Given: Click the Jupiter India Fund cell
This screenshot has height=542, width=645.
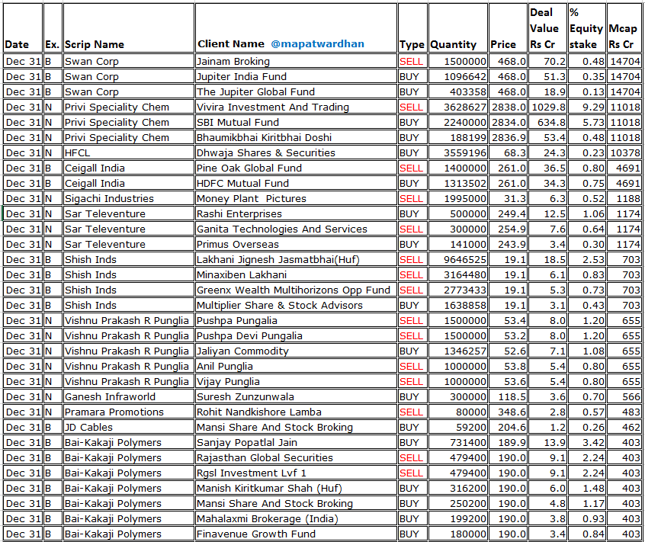Looking at the screenshot, I should click(296, 76).
